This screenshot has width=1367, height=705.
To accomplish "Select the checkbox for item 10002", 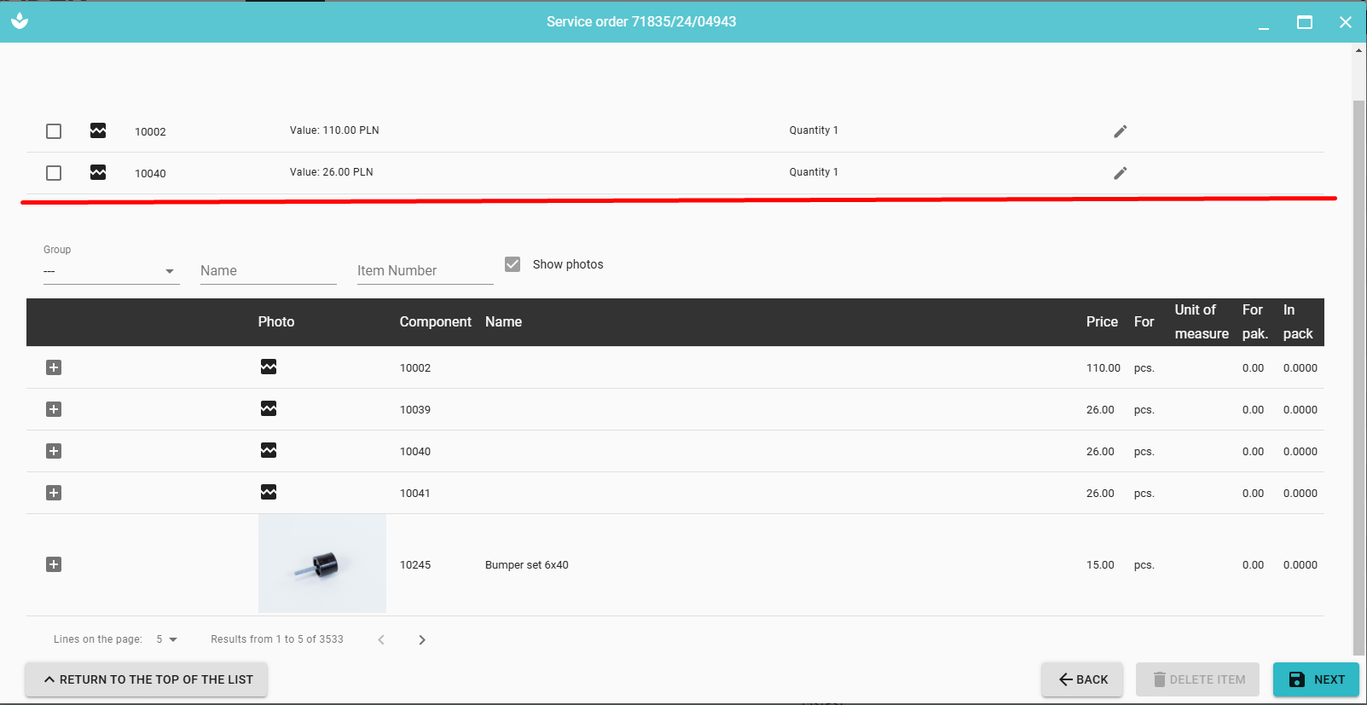I will 54,131.
